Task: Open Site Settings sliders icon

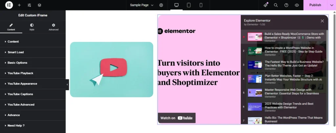Action: point(30,5)
